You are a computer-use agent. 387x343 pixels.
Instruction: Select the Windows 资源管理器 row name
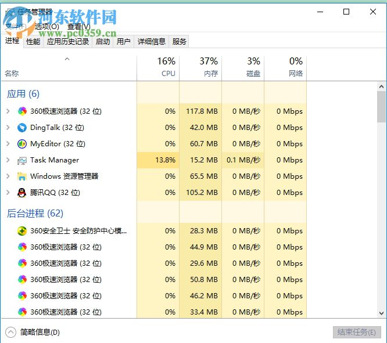(x=64, y=176)
